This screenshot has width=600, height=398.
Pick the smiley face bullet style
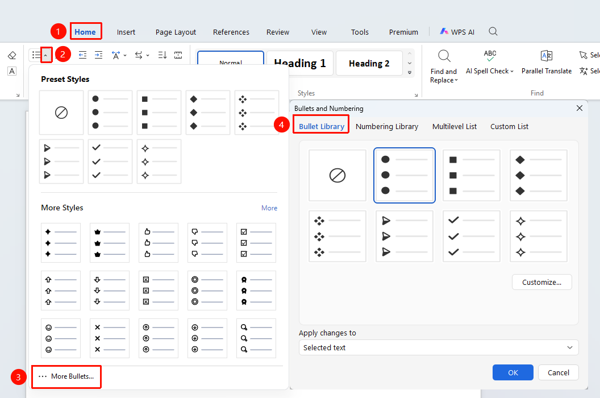pos(61,338)
